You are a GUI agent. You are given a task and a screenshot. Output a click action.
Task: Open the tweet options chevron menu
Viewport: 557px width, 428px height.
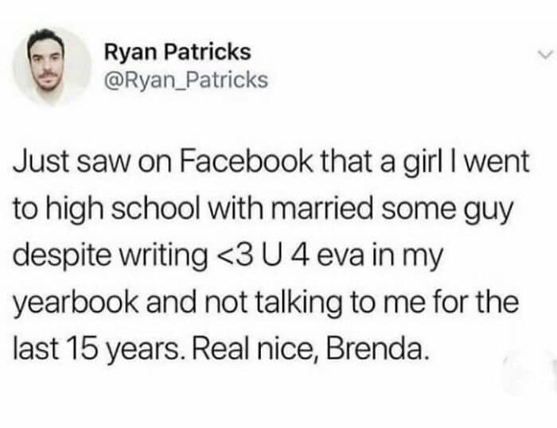[545, 55]
